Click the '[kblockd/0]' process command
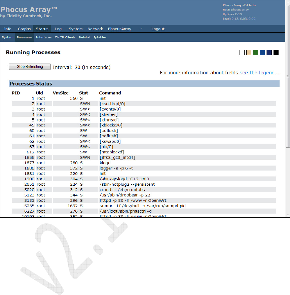290x295 pixels. point(111,125)
